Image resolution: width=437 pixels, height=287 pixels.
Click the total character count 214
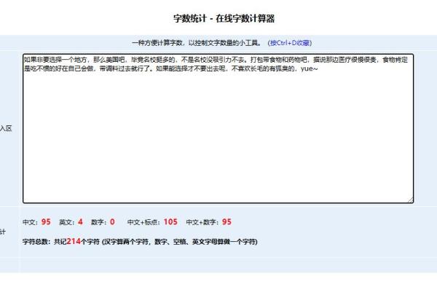74,241
